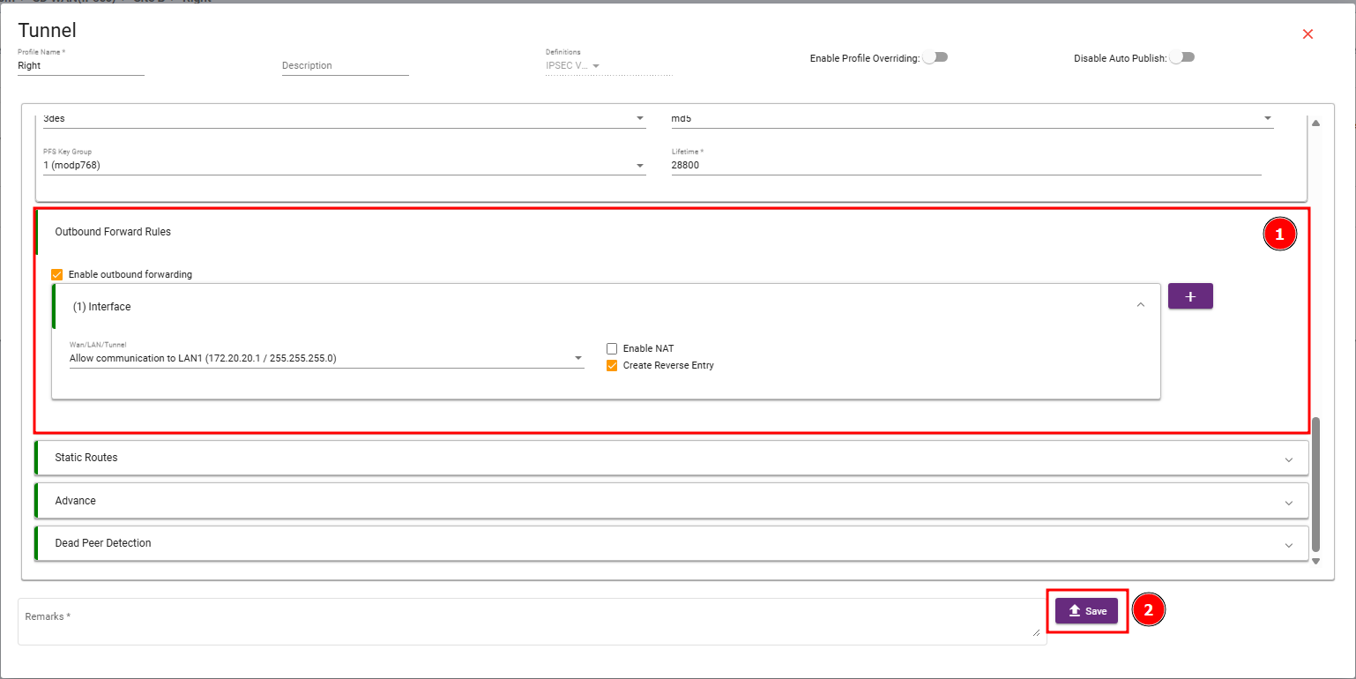The image size is (1356, 679).
Task: Expand the Dead Peer Detection section
Action: click(672, 543)
